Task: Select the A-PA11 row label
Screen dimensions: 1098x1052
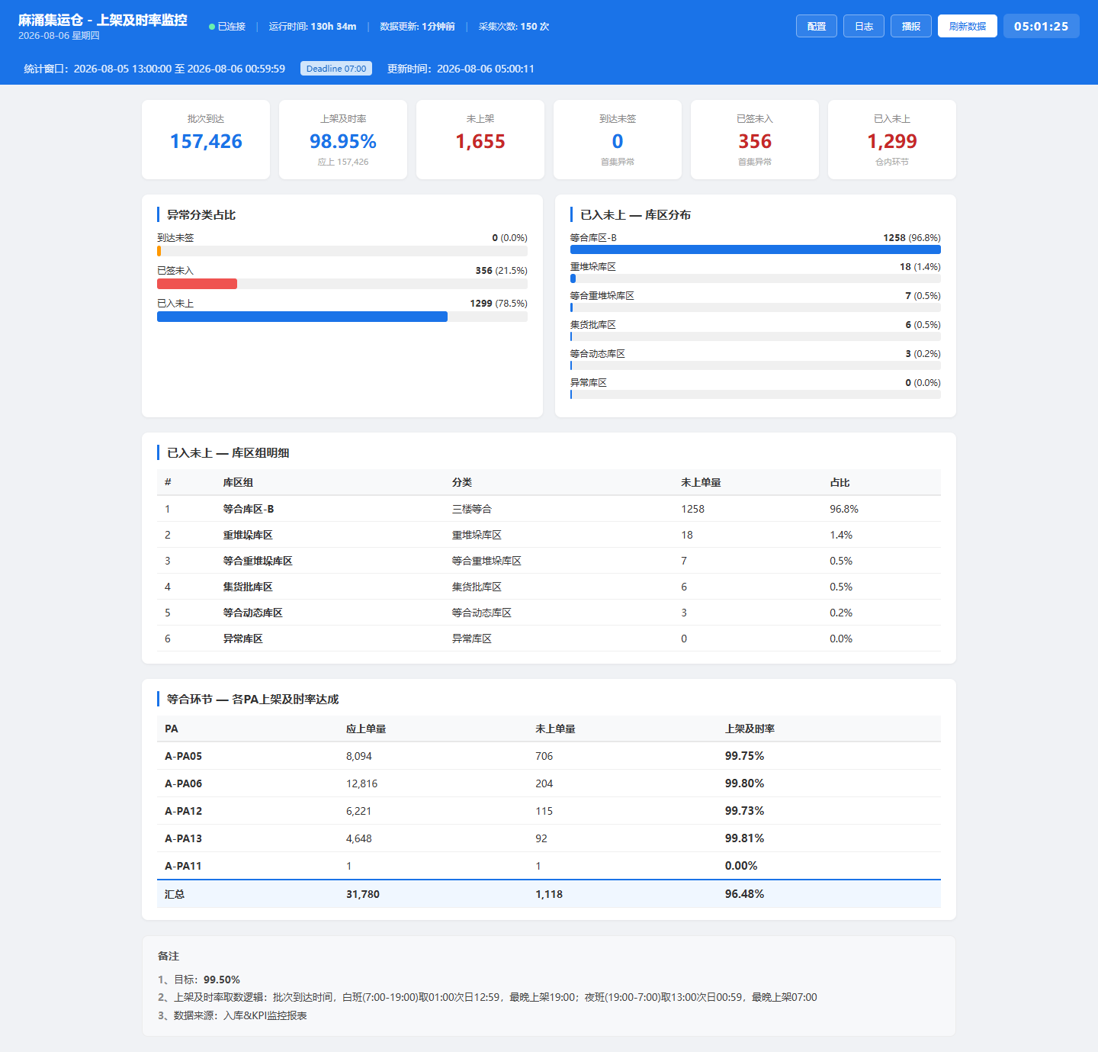Action: click(183, 866)
